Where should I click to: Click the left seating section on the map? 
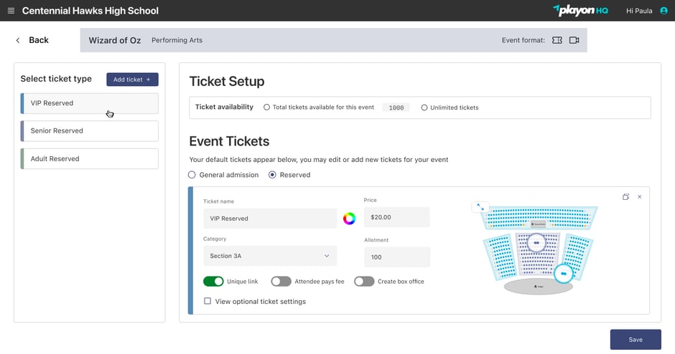click(499, 257)
